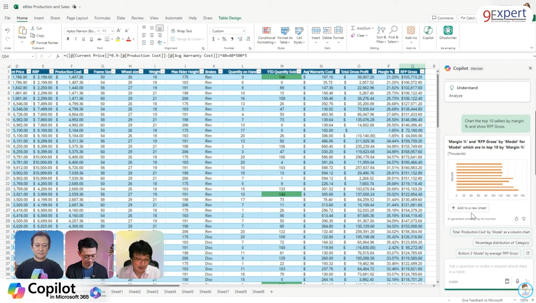Screen dimensions: 536x303
Task: Click the microphone icon in Copilot input
Action: pos(517,281)
